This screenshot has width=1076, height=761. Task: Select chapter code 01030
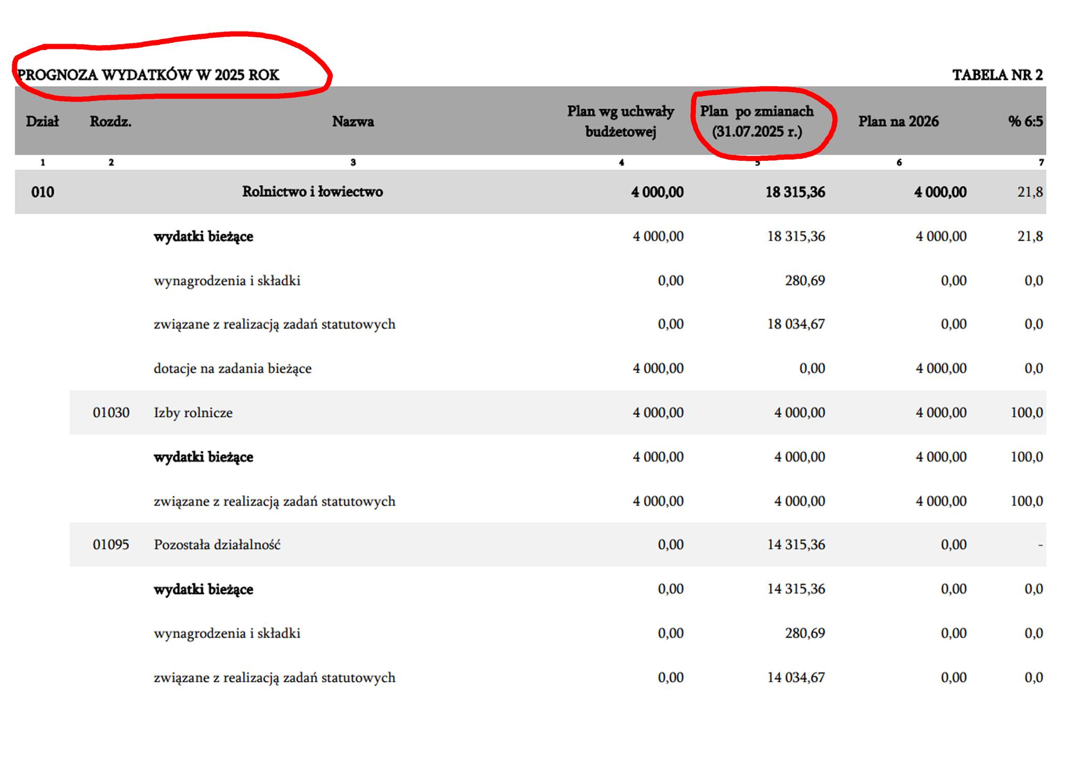[x=111, y=413]
